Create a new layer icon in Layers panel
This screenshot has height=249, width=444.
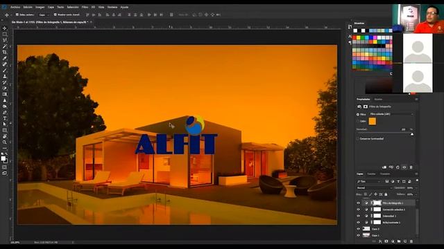(405, 241)
